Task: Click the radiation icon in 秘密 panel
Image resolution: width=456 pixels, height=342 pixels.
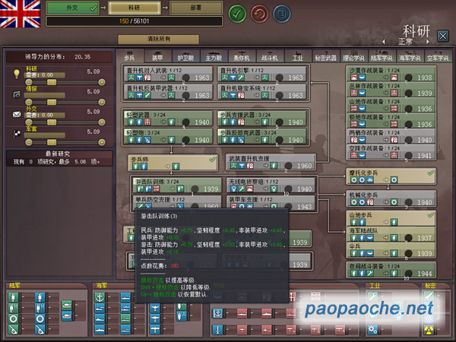Action: pos(429,330)
